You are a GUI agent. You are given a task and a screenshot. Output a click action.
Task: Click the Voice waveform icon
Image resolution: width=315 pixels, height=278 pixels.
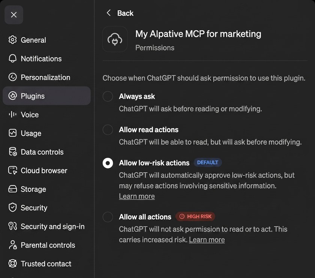(12, 115)
